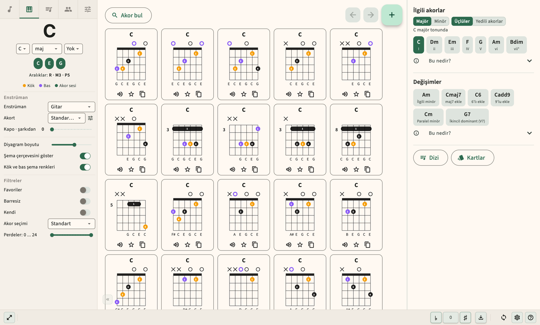Open the help question mark icon
The width and height of the screenshot is (540, 325).
(x=531, y=317)
